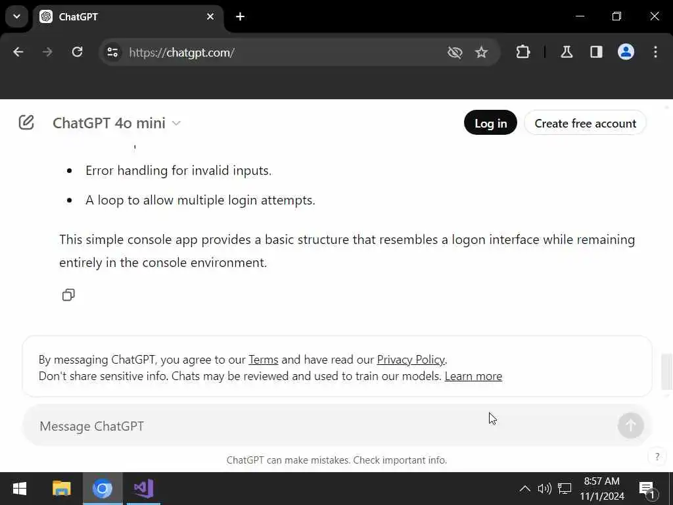Open the notification center icon
This screenshot has height=505, width=673.
click(x=647, y=489)
